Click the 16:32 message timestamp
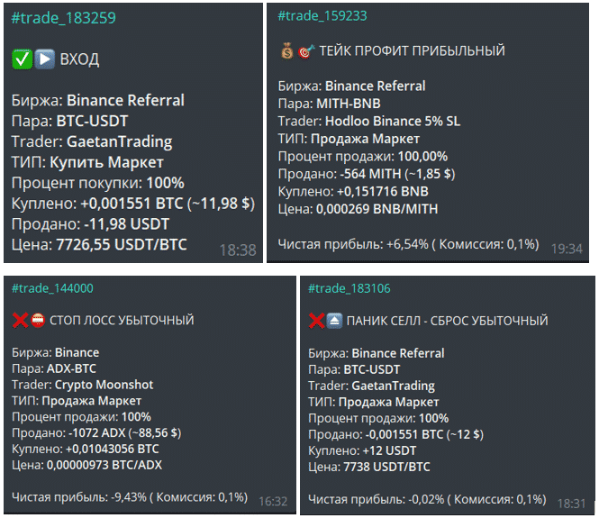This screenshot has width=599, height=518. [x=273, y=501]
